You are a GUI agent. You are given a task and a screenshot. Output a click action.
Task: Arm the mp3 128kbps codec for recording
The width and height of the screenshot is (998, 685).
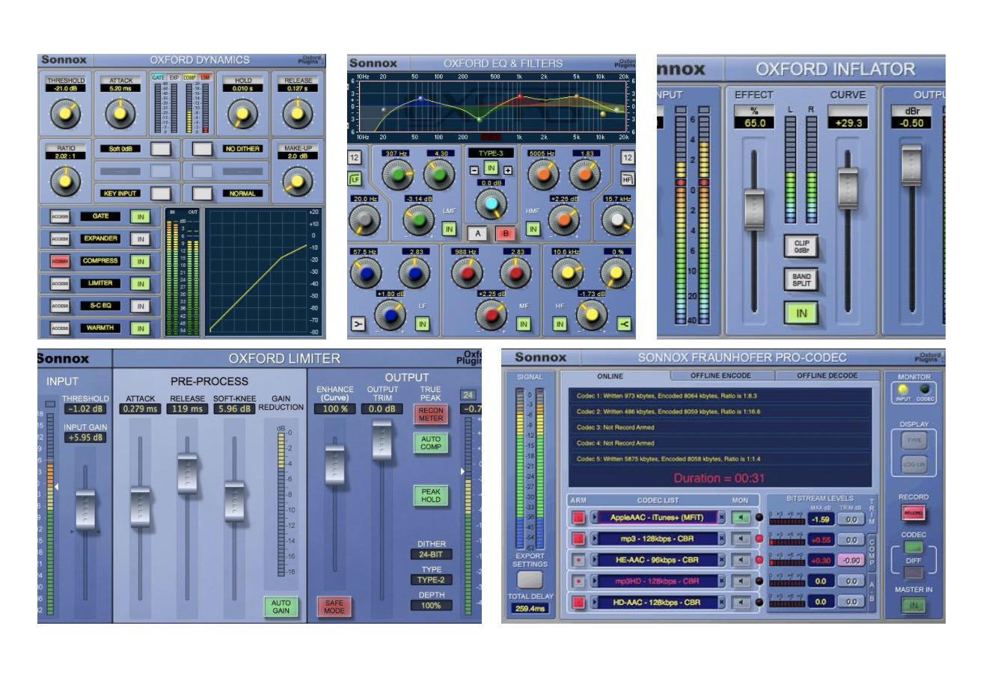(x=578, y=538)
